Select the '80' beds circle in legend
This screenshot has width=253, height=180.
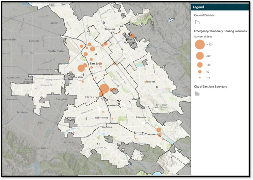[200, 72]
